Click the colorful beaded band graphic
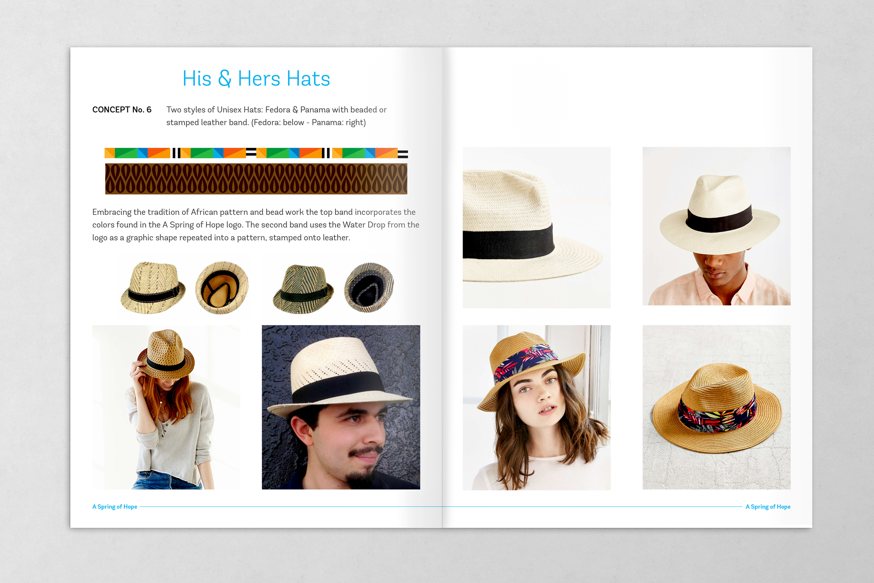Screen dimensions: 874x583 tap(256, 153)
